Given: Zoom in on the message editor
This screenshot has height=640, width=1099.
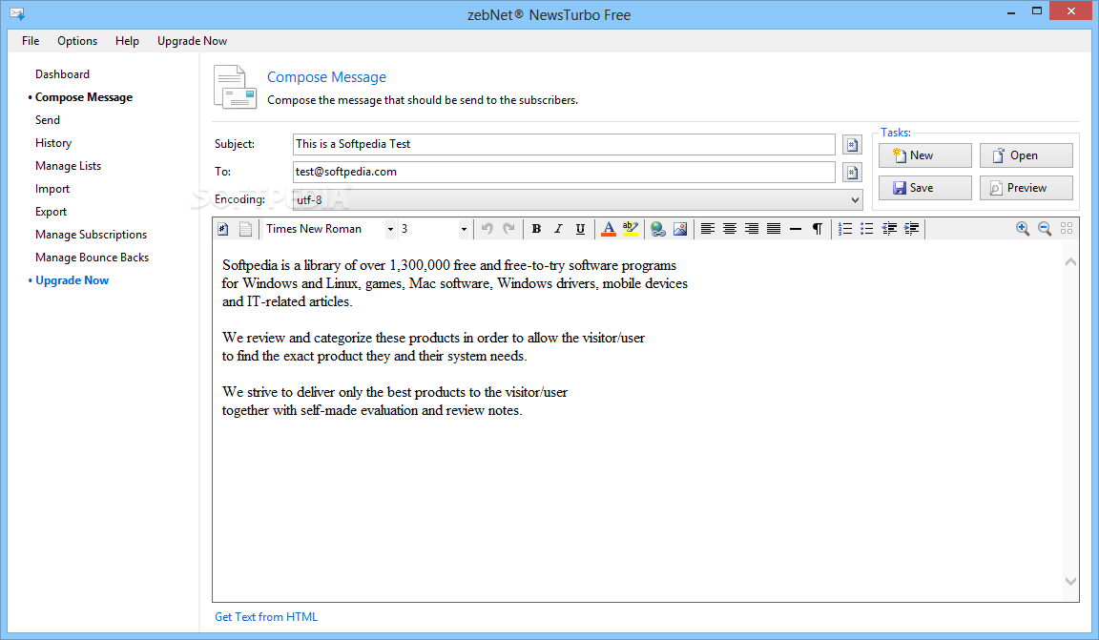Looking at the screenshot, I should [x=1023, y=229].
